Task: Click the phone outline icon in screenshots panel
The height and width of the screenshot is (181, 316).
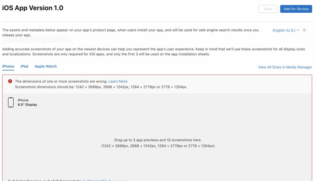Action: [x=11, y=102]
